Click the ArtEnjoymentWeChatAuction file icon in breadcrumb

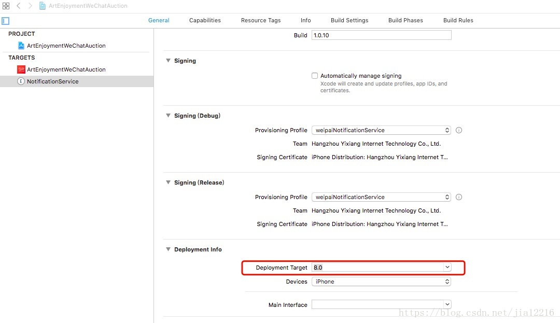point(43,6)
